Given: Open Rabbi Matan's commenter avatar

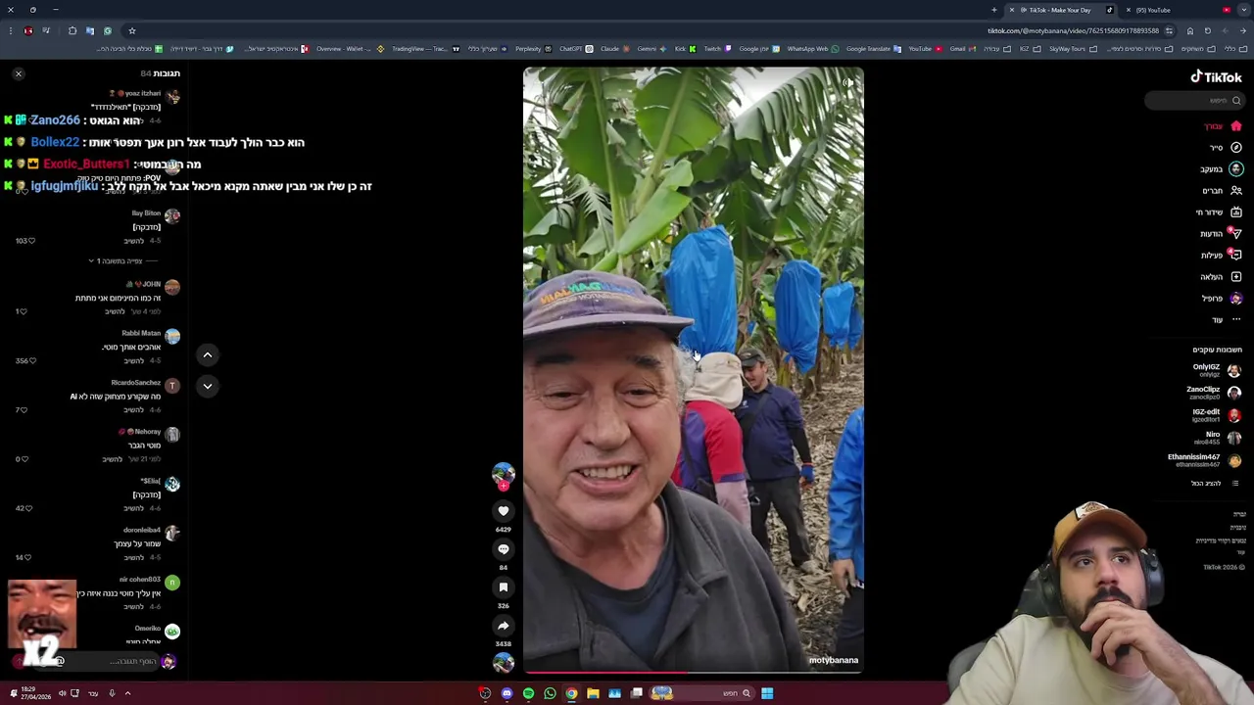Looking at the screenshot, I should coord(172,337).
